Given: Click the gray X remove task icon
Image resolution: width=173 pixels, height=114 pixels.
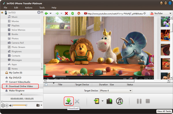Looking at the screenshot, I should coord(77,101).
